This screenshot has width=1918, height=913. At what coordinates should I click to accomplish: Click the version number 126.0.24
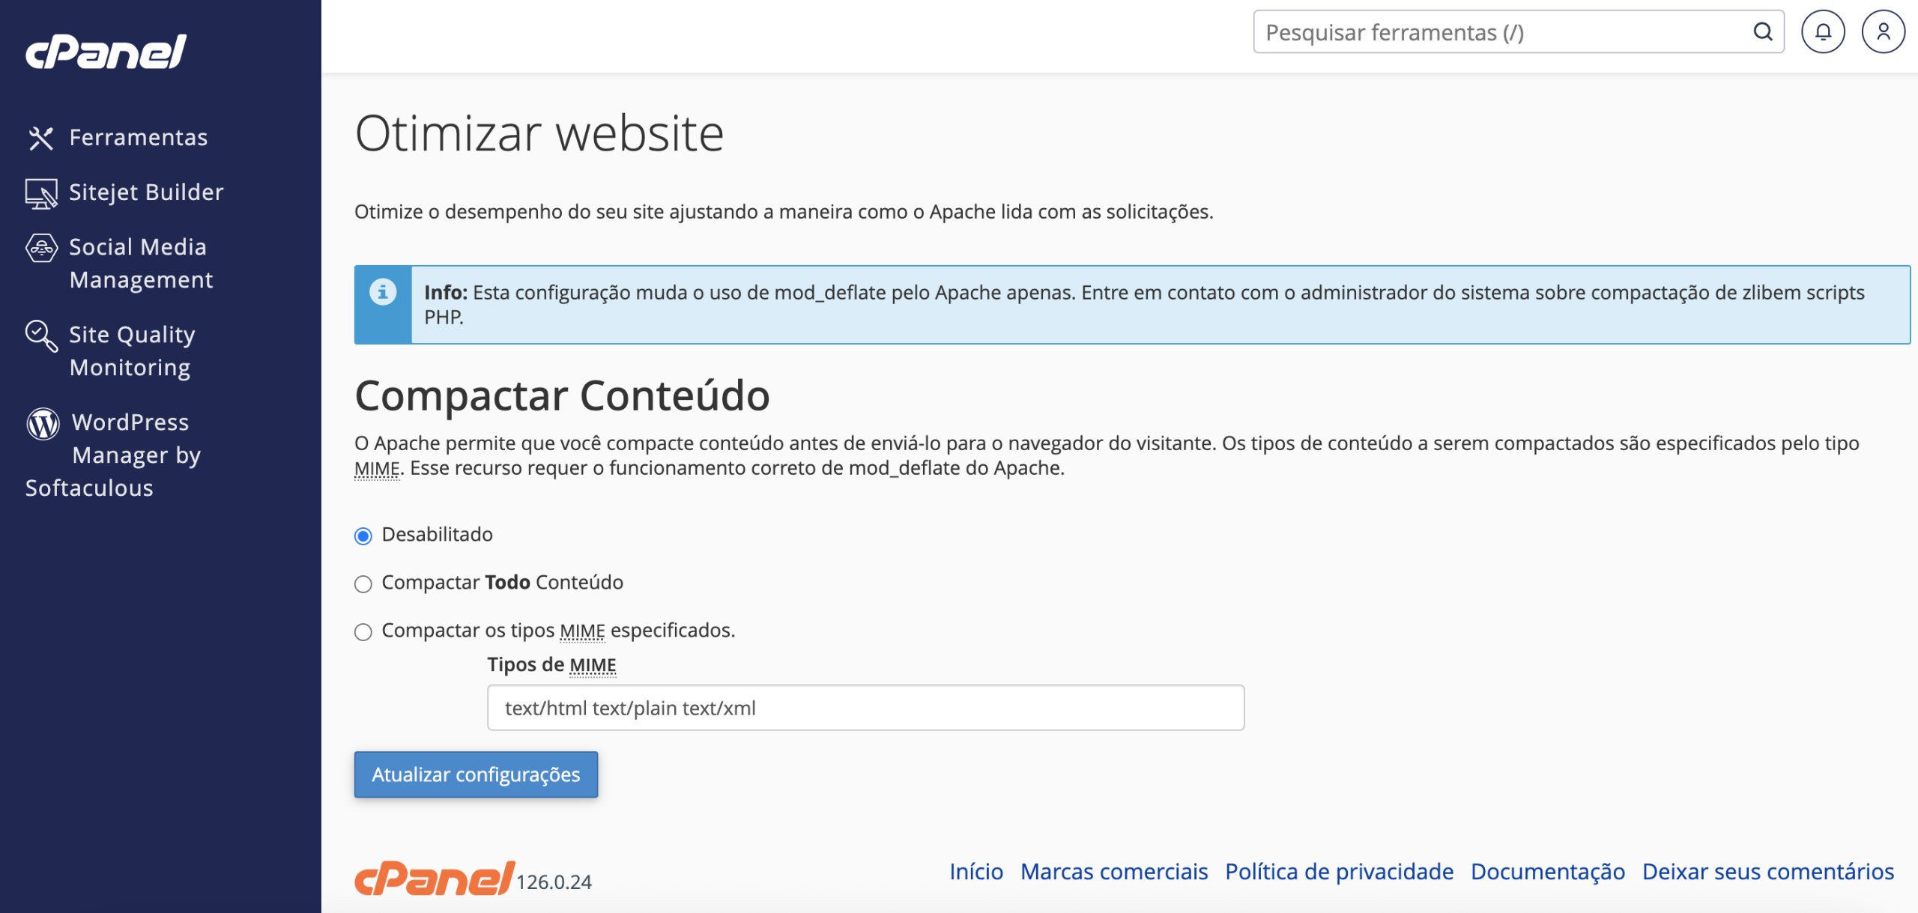coord(554,882)
